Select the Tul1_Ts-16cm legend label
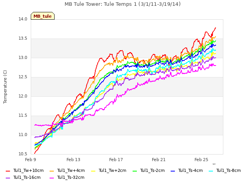 27,177
